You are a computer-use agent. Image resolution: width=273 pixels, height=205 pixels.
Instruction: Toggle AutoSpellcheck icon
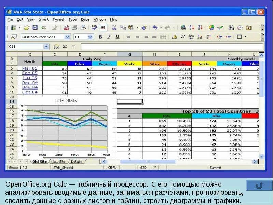[103, 28]
